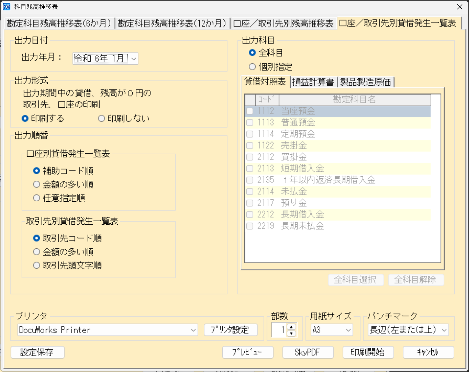This screenshot has height=372, width=469.
Task: Click the 設定保存 button
Action: pos(37,352)
